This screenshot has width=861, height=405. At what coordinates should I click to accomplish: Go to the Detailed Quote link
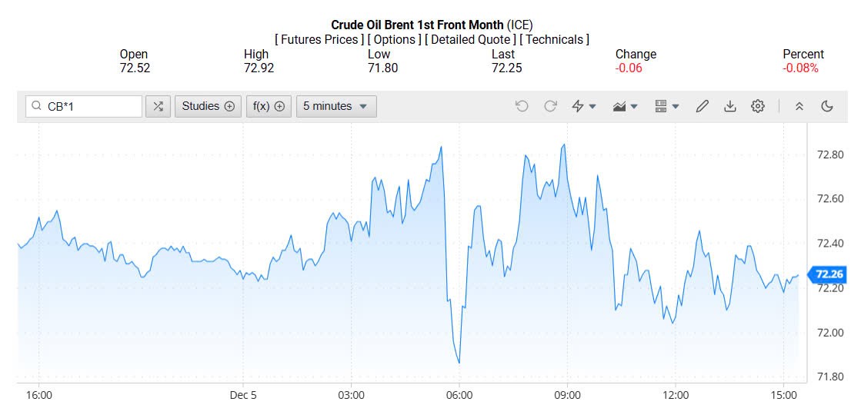469,39
